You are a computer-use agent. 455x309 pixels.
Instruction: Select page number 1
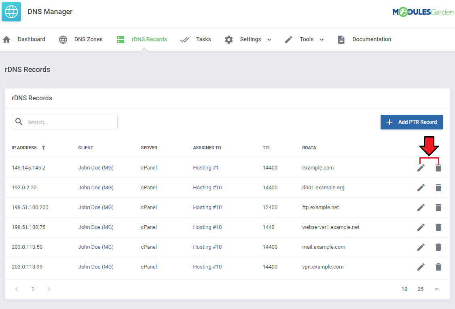click(33, 289)
